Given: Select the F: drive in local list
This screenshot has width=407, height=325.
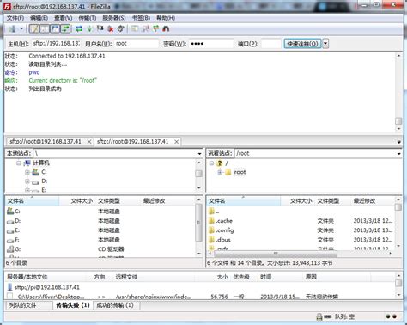Looking at the screenshot, I should pyautogui.click(x=100, y=240).
